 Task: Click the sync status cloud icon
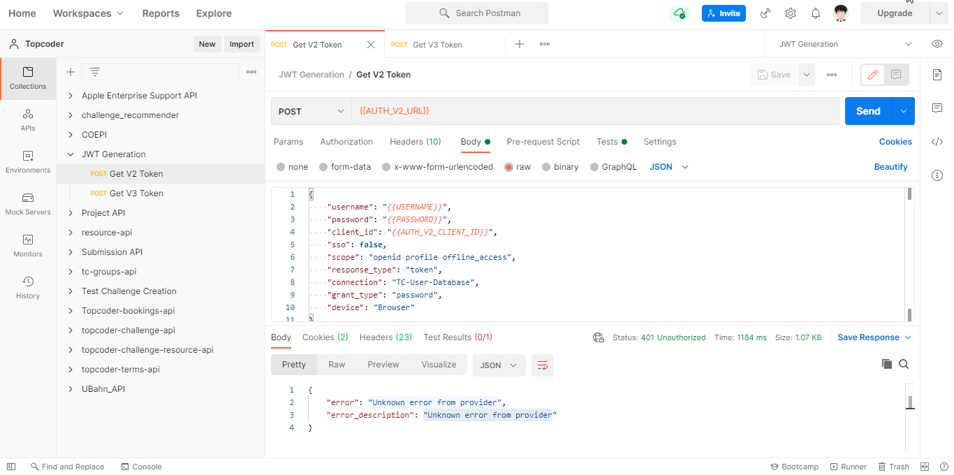click(x=679, y=13)
